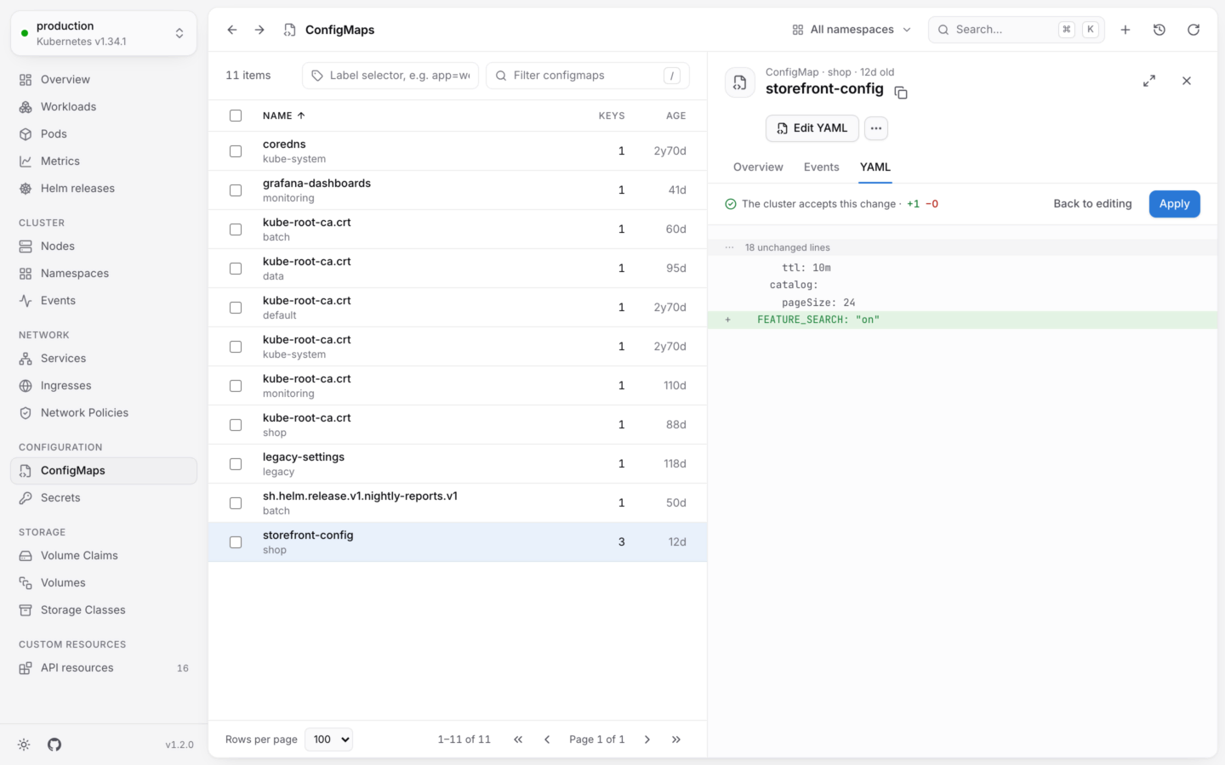
Task: Sort the table by the NAME column
Action: [x=284, y=116]
